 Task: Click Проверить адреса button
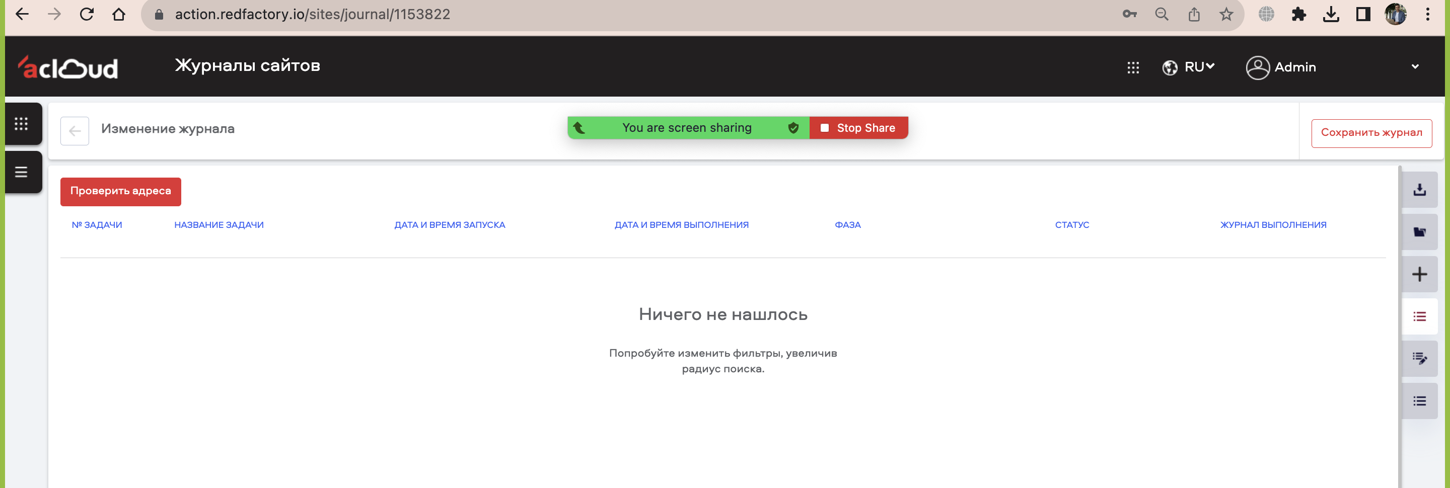[x=120, y=192]
